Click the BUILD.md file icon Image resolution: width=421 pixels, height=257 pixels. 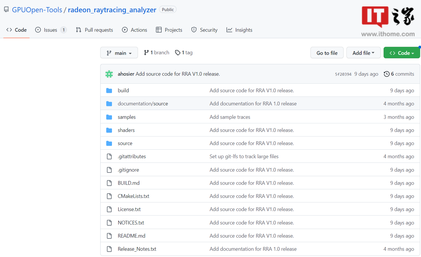pyautogui.click(x=109, y=183)
